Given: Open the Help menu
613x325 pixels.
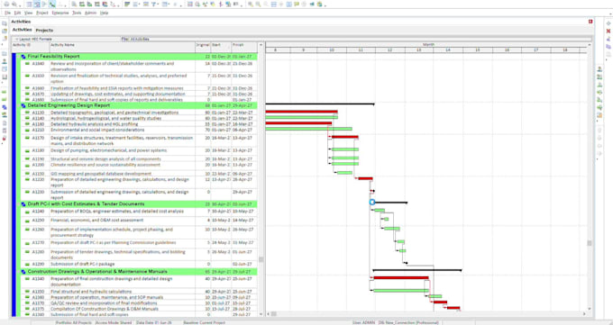Looking at the screenshot, I should 104,13.
